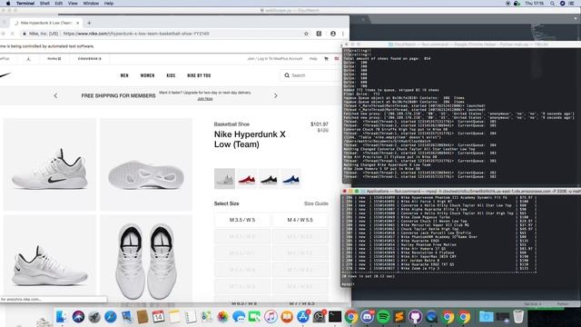Open the Hurley brand link
Viewport: 581px width, 327px height.
[x=54, y=58]
